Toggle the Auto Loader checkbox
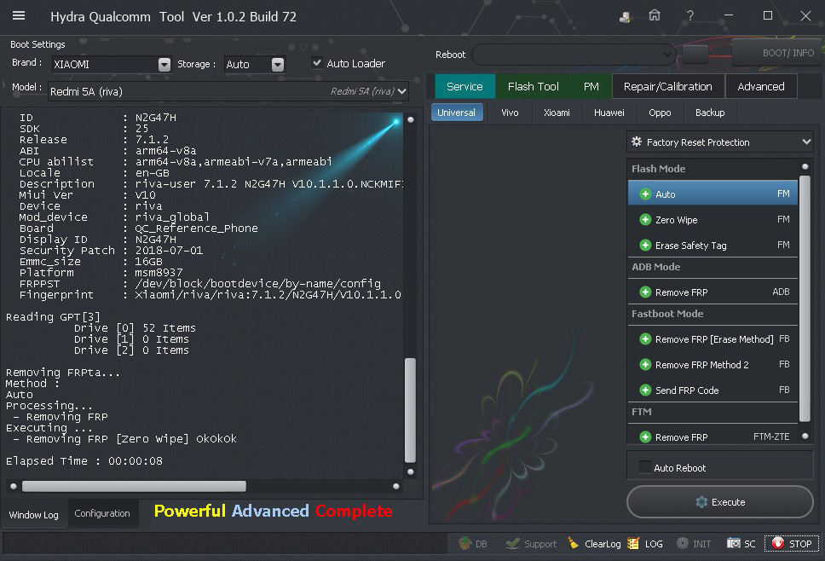Viewport: 825px width, 561px height. coord(317,63)
